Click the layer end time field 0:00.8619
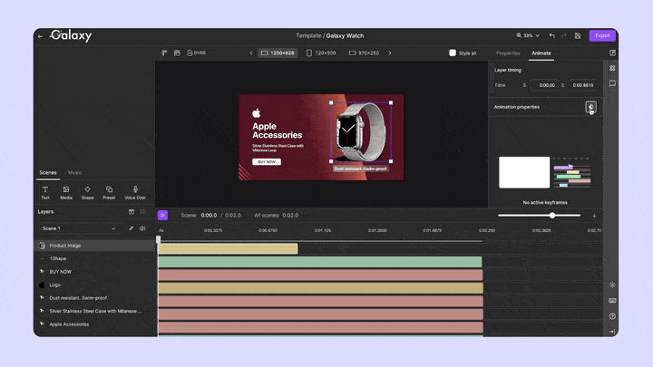Image resolution: width=653 pixels, height=367 pixels. click(x=583, y=85)
